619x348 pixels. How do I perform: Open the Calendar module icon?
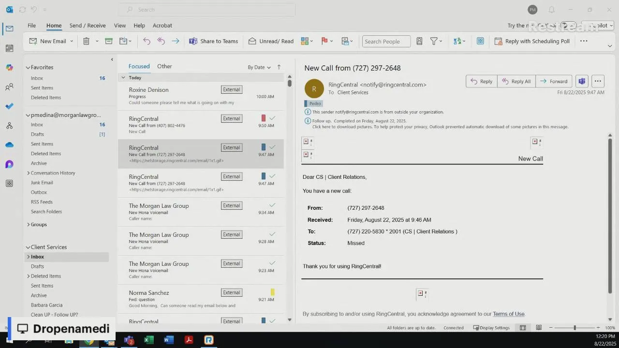click(x=9, y=48)
